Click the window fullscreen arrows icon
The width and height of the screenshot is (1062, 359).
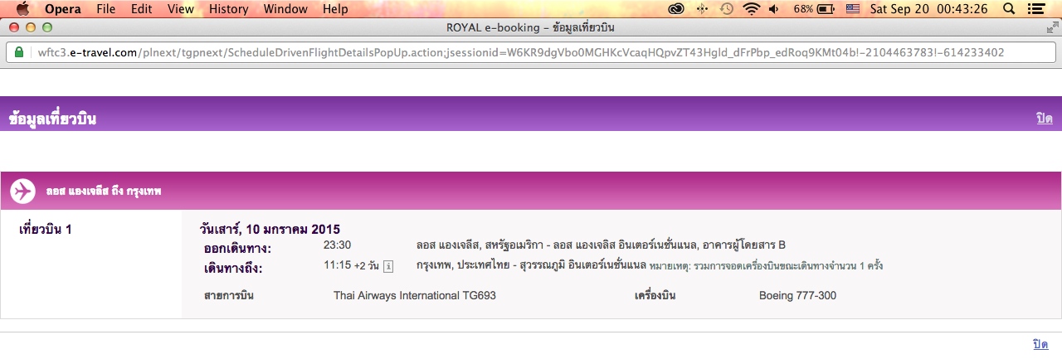pyautogui.click(x=1053, y=27)
